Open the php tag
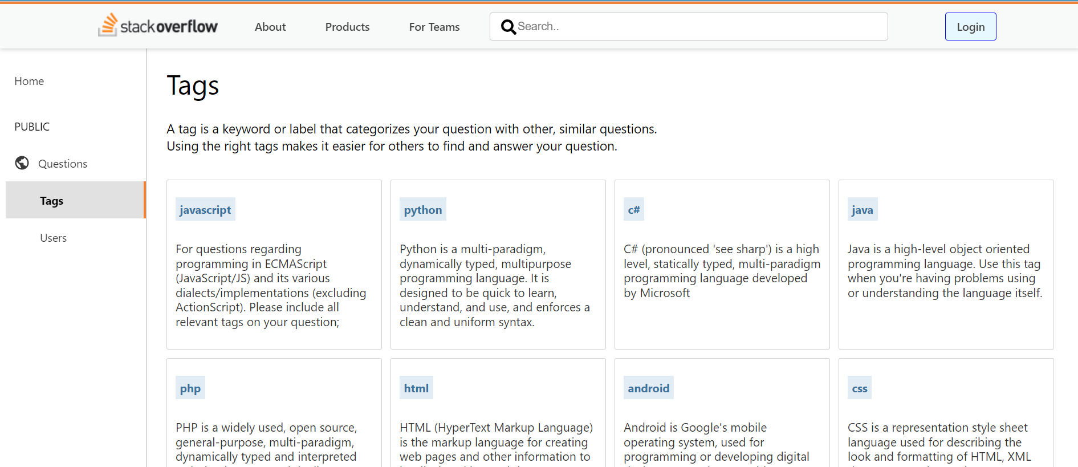1078x467 pixels. (x=190, y=388)
